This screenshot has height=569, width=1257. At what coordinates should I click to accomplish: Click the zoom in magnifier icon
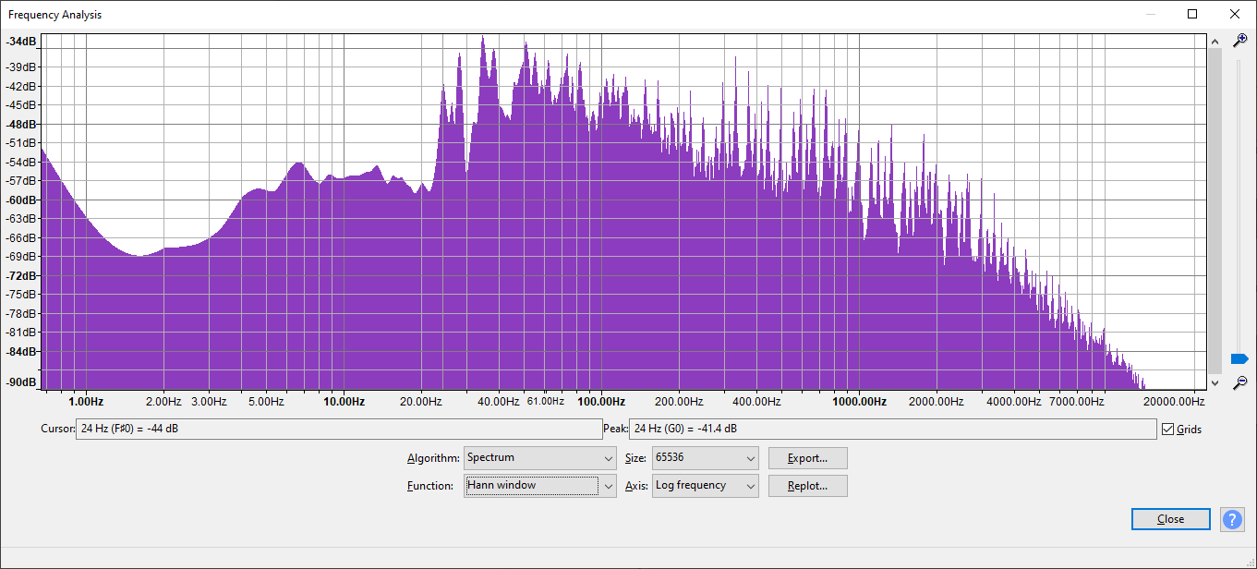click(1240, 41)
